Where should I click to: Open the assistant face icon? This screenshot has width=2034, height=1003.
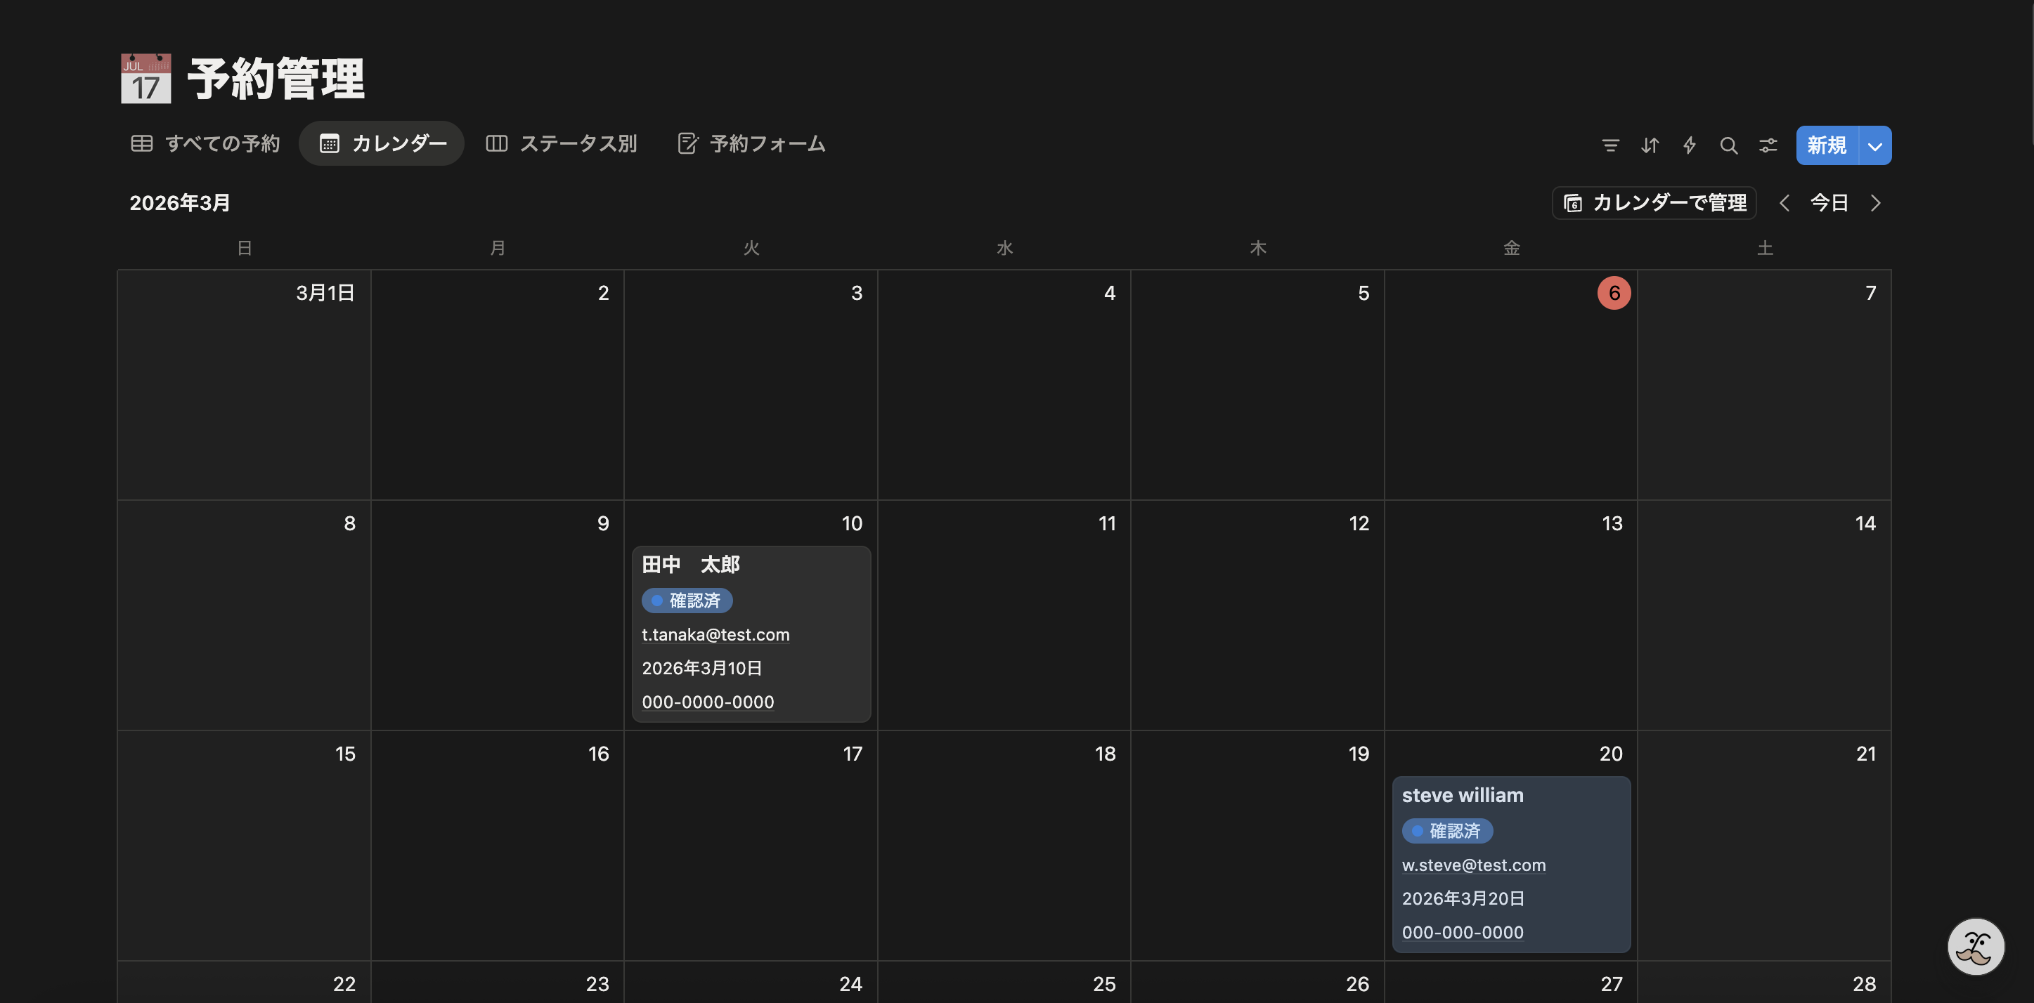click(1975, 946)
